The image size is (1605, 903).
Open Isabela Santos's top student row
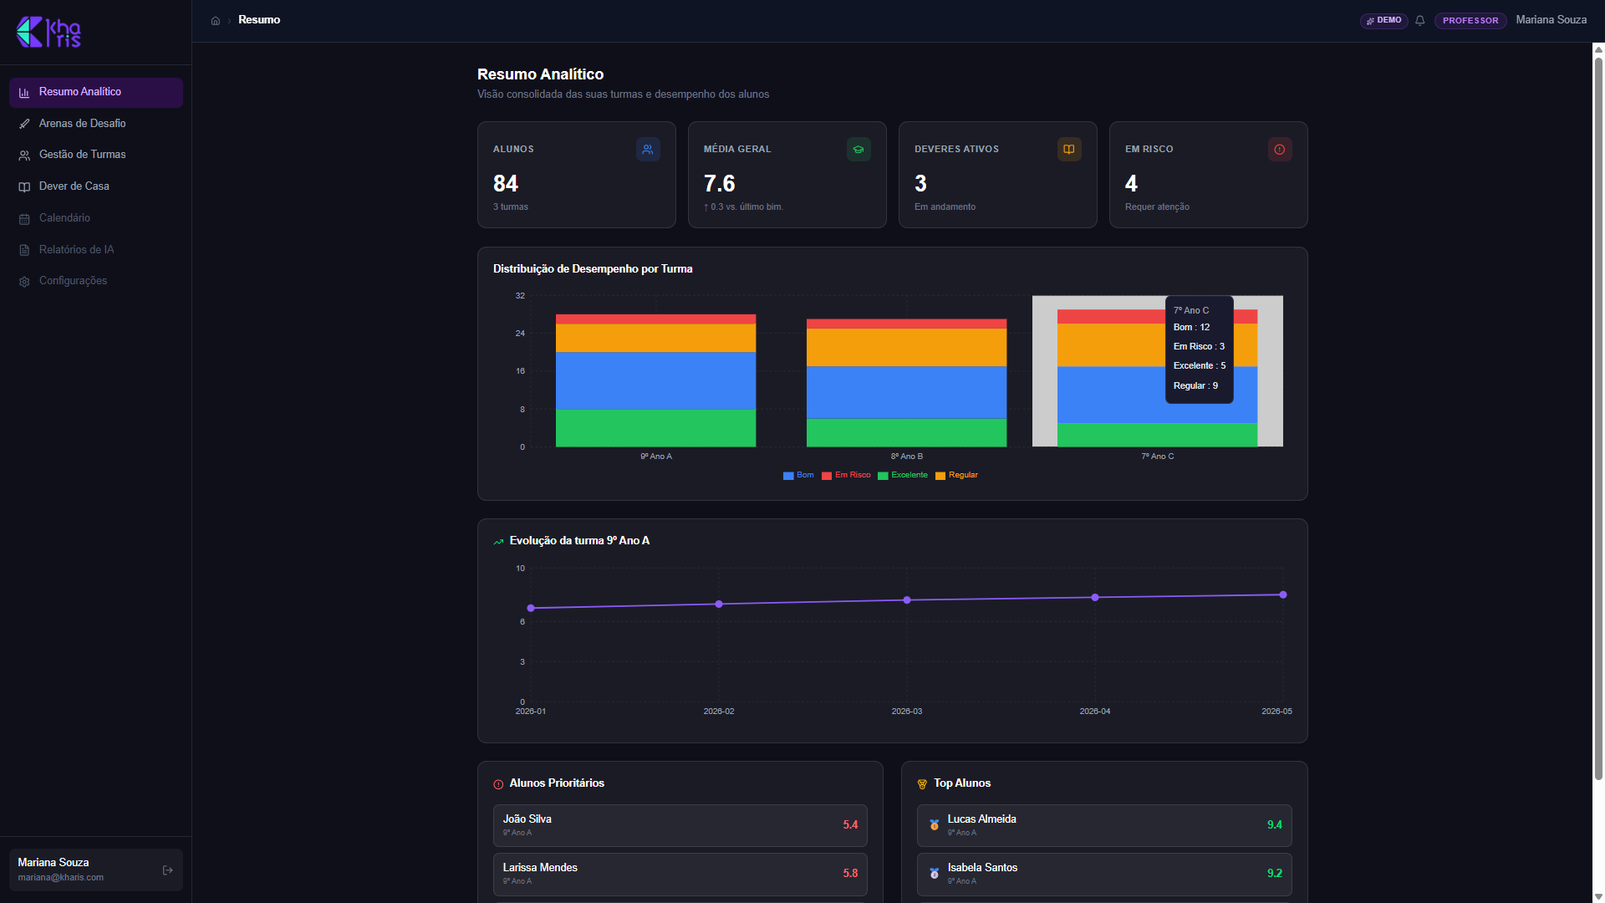coord(1104,874)
